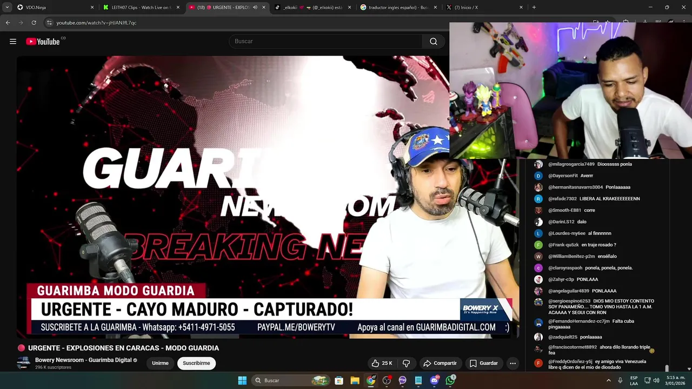Go back in browser history
692x389 pixels.
pos(8,23)
